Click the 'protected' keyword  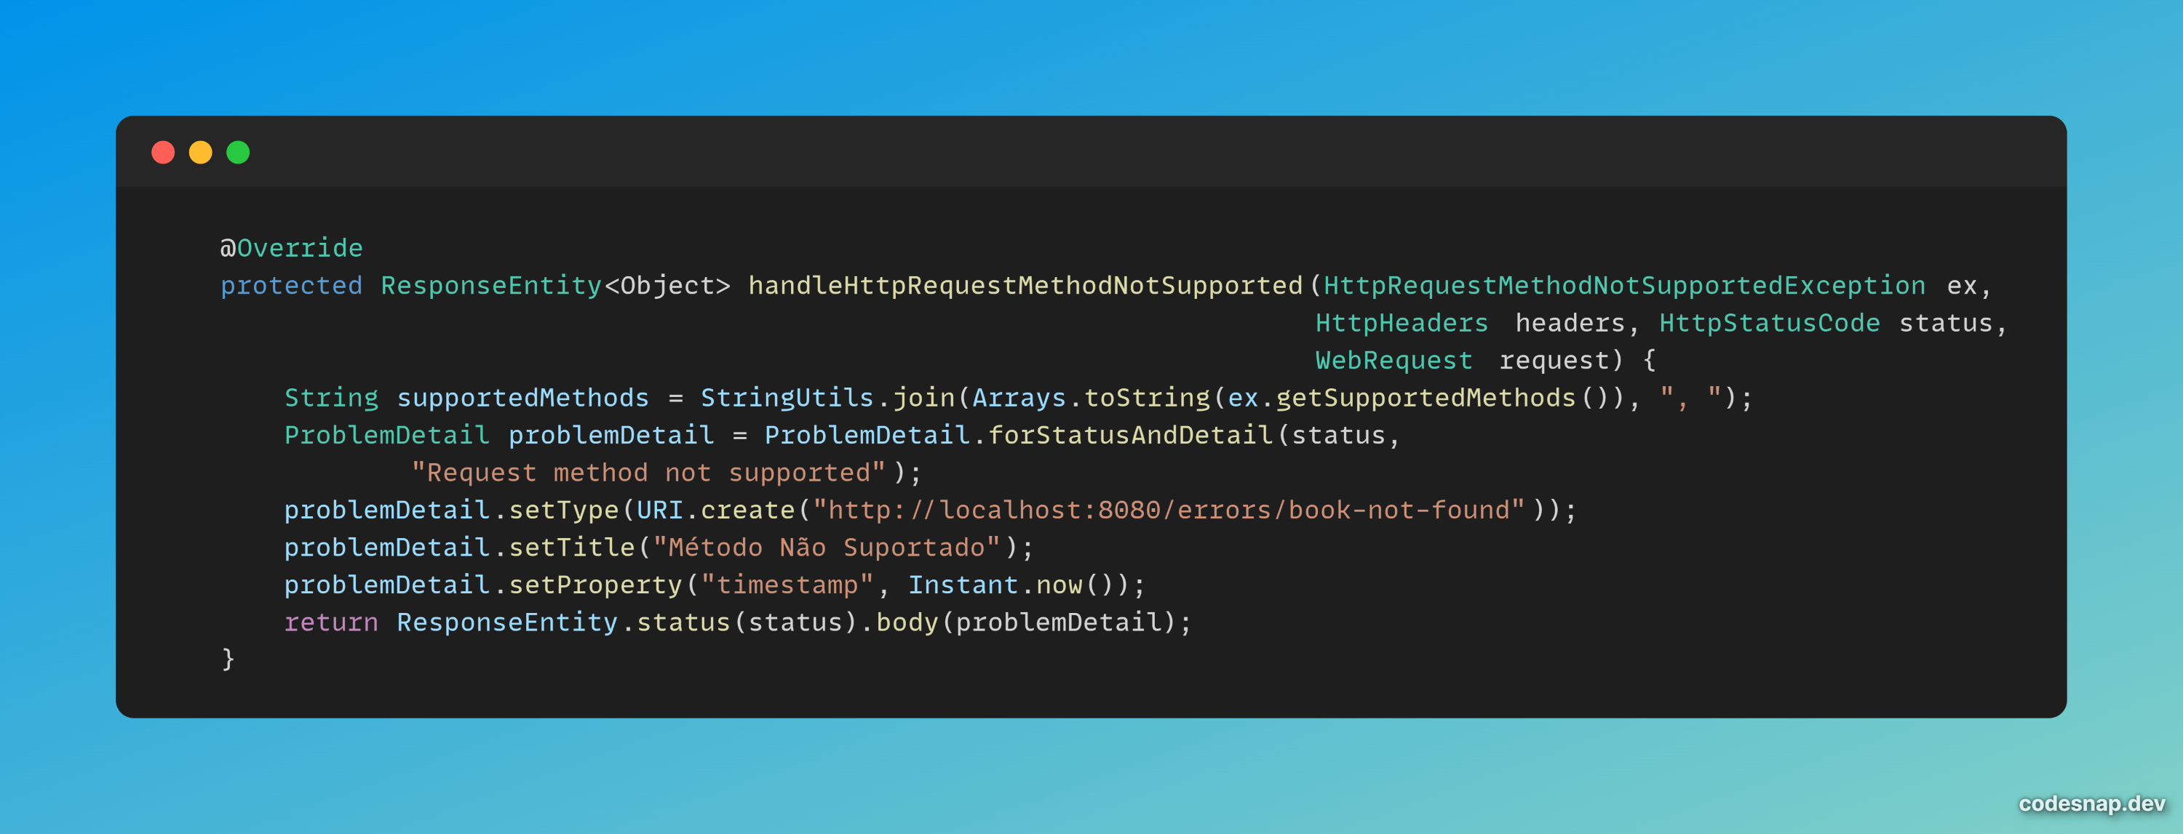290,285
